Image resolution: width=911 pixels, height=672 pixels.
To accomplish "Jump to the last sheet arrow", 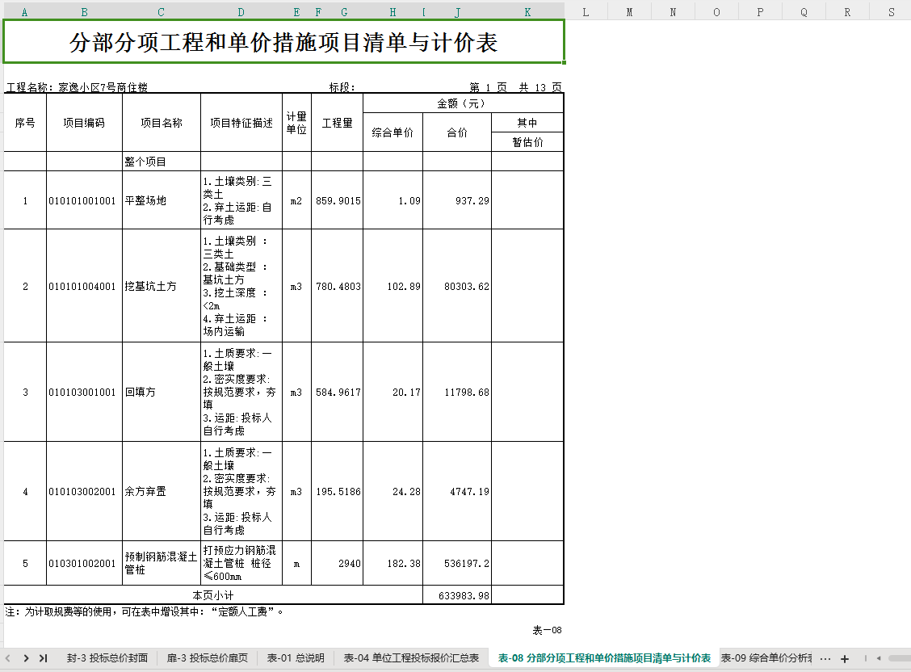I will coord(43,658).
